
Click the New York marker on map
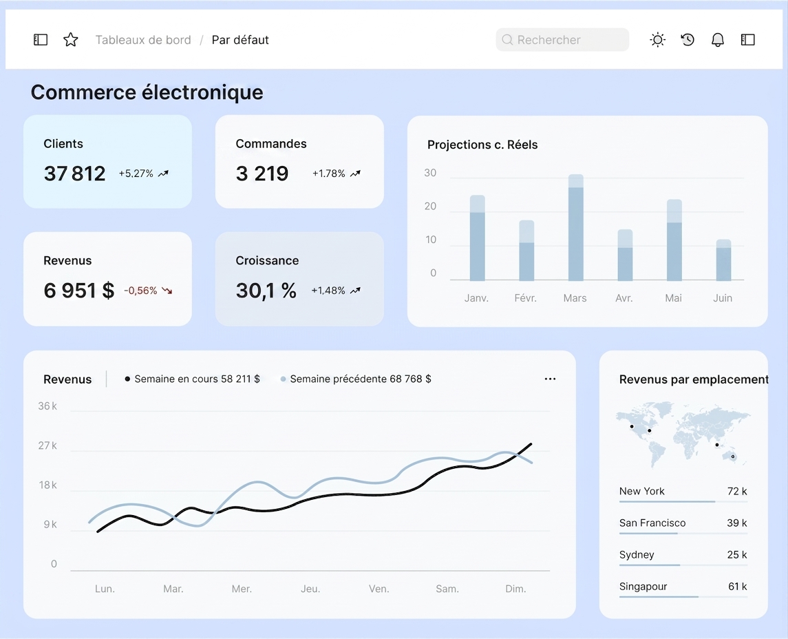[649, 431]
